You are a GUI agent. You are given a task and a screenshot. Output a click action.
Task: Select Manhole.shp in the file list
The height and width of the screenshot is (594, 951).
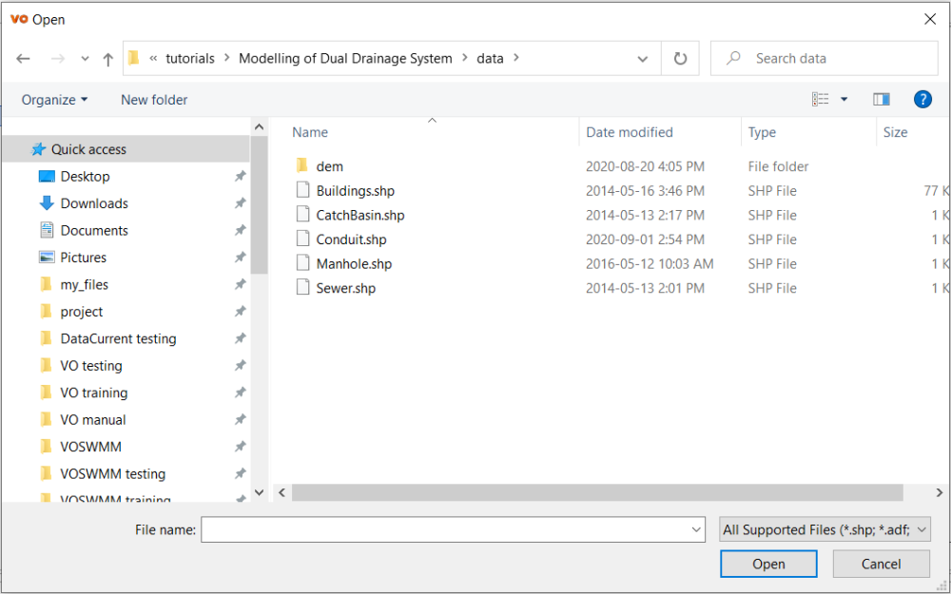tap(354, 264)
